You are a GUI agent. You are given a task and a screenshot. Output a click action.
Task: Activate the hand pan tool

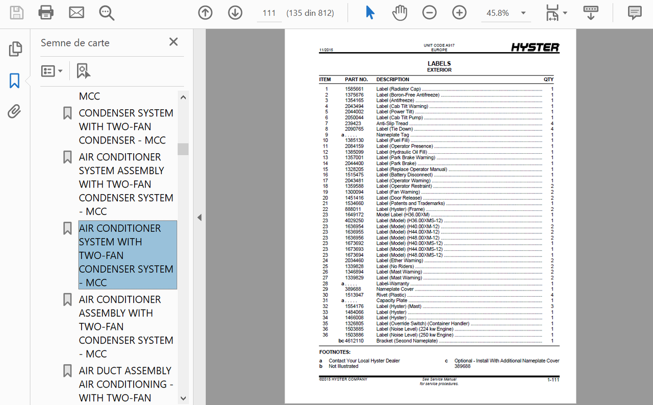coord(400,13)
